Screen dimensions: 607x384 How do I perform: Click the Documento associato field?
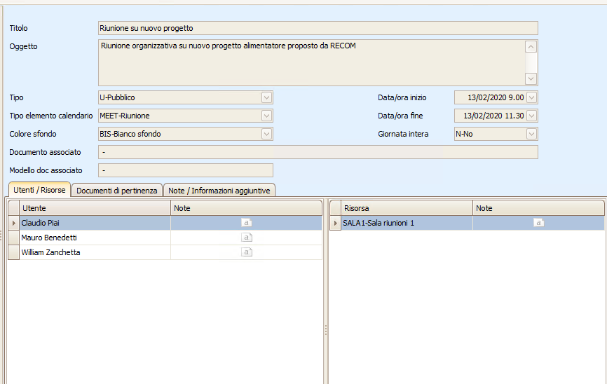pos(318,152)
